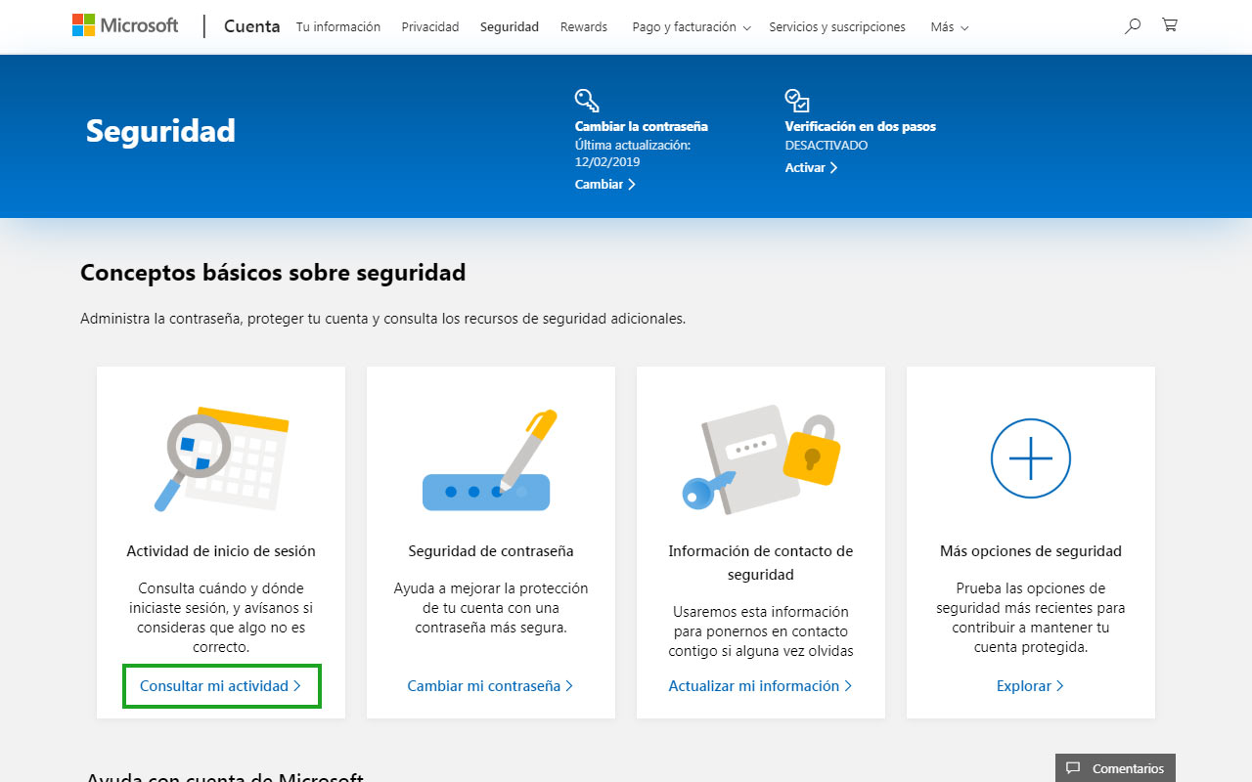
Task: Open the Rewards menu item
Action: tap(584, 27)
